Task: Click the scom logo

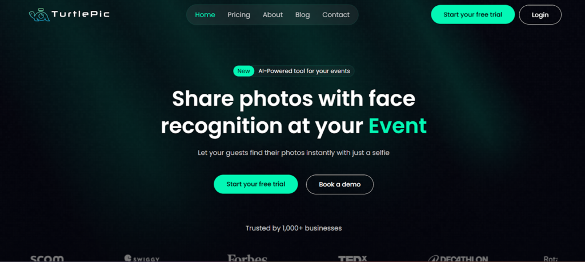Action: (x=47, y=258)
